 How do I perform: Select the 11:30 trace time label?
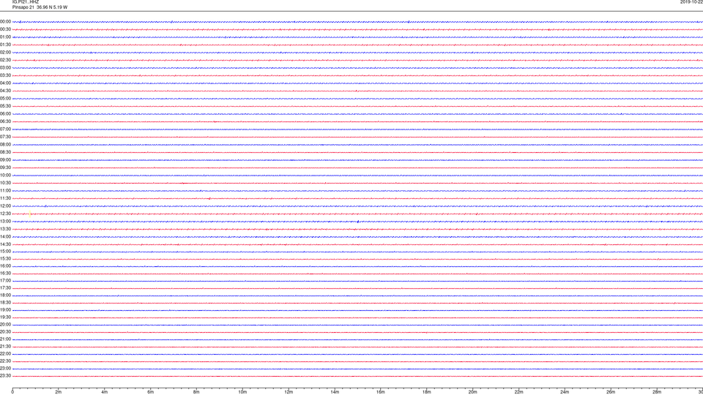coord(5,198)
